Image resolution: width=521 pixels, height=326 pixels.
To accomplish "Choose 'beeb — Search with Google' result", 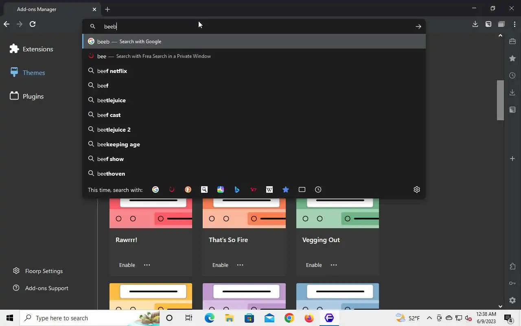I will [254, 42].
